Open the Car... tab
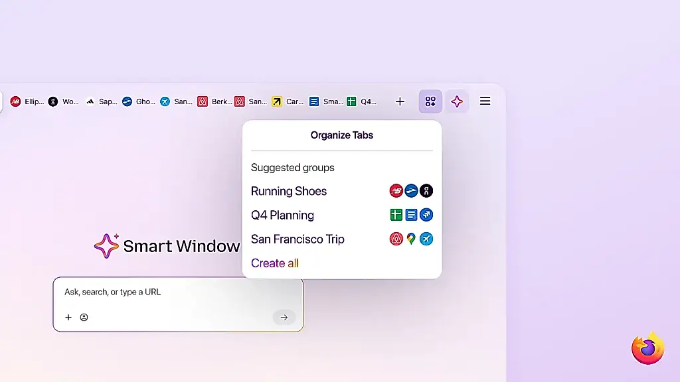Viewport: 680px width, 382px height. pyautogui.click(x=288, y=101)
